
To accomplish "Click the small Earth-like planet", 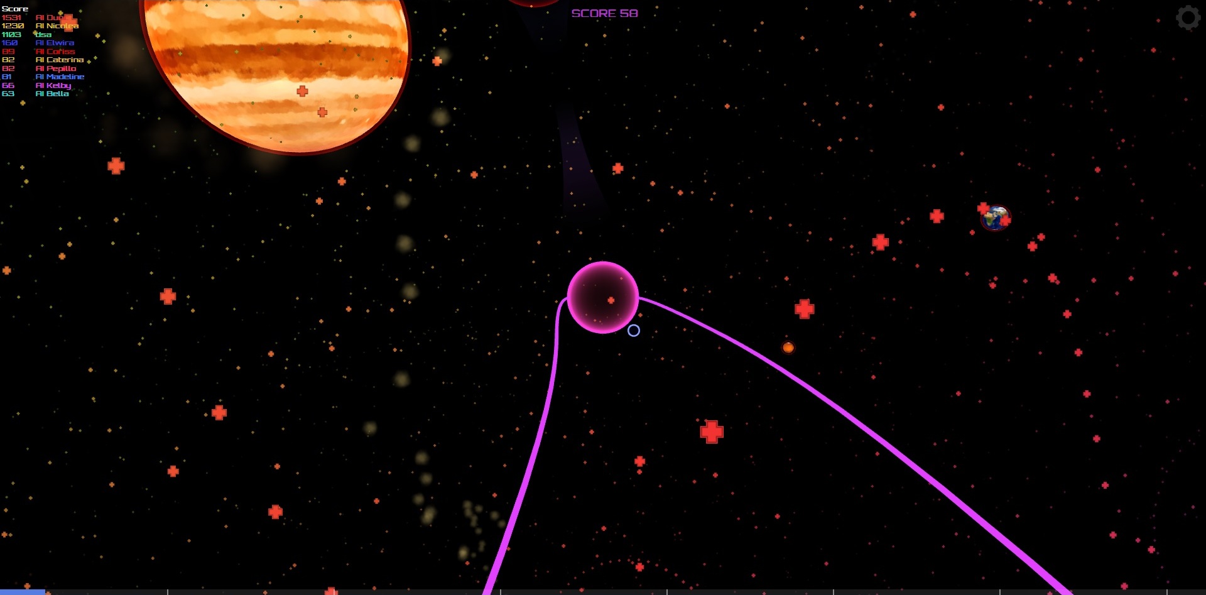I will coord(995,218).
